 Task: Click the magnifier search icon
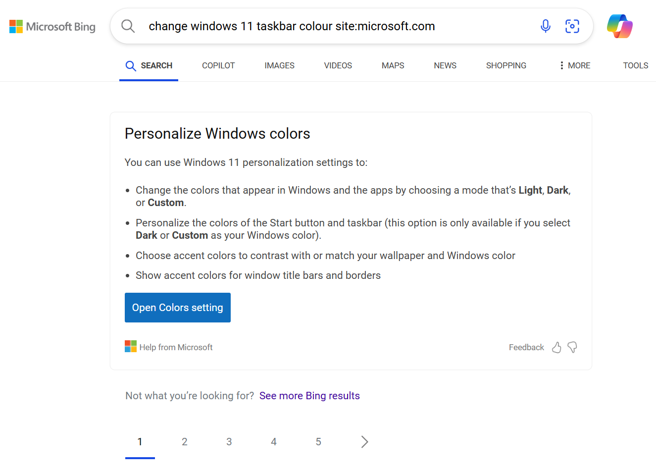(128, 26)
